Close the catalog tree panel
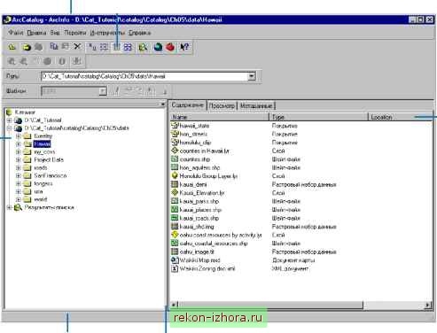Screen dimensions: 437x333 pos(162,104)
